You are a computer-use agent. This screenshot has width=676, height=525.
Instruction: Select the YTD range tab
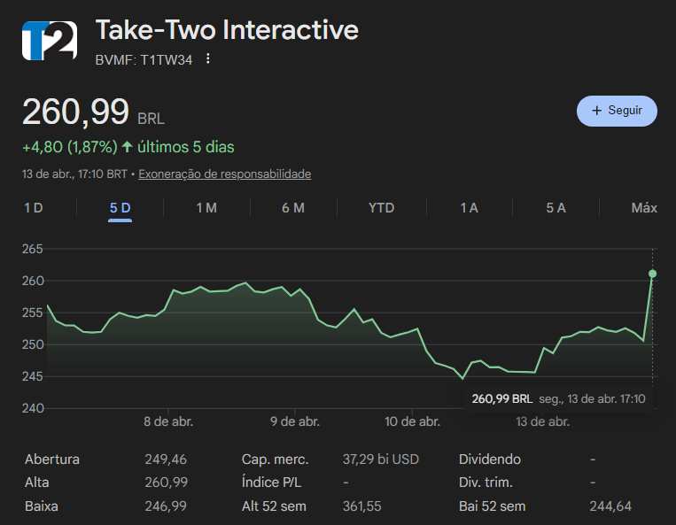coord(381,208)
